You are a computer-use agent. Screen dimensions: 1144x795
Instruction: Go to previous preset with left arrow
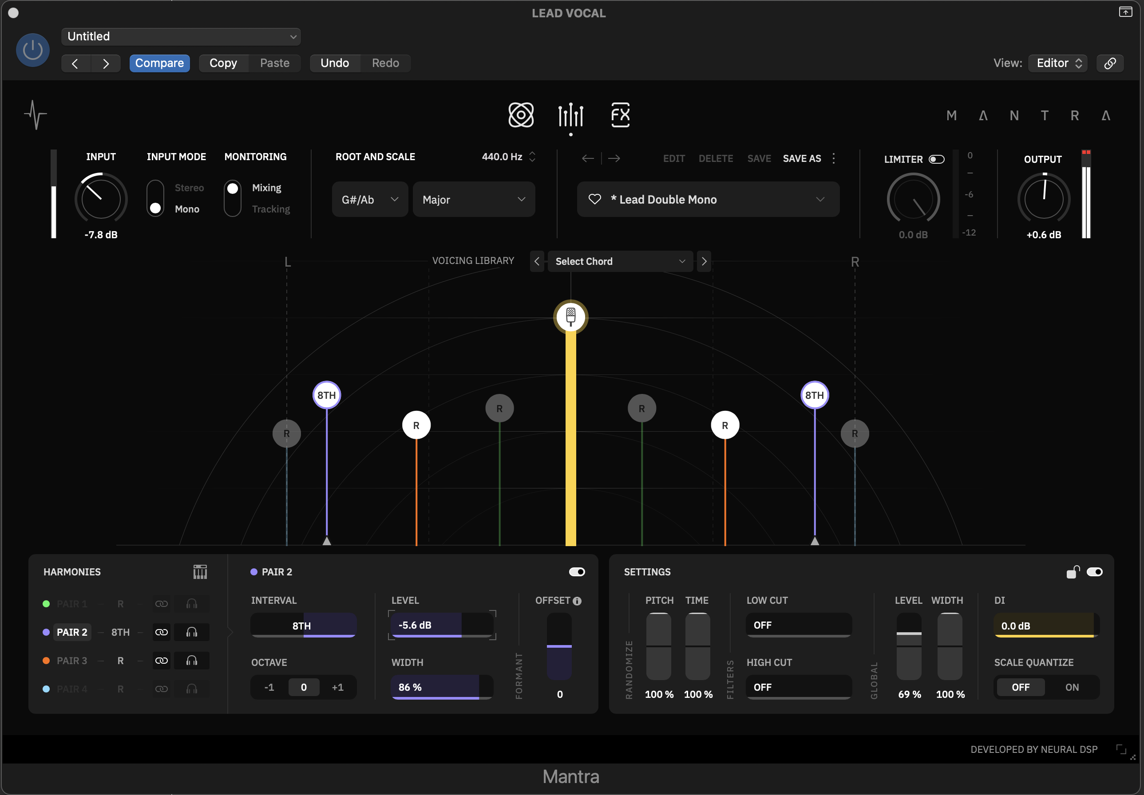587,158
